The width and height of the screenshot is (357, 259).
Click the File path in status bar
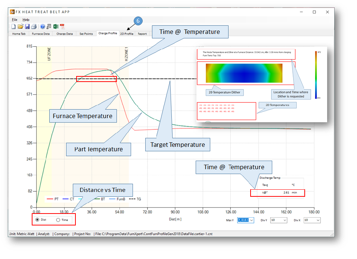(x=154, y=234)
